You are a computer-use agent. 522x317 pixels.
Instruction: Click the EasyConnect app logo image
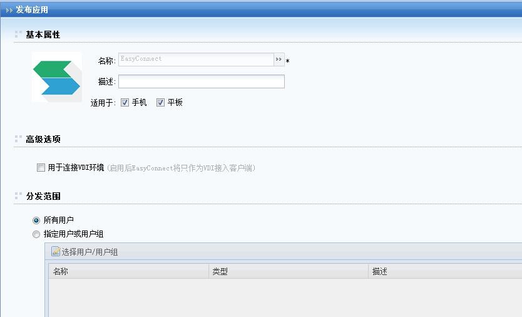[x=56, y=78]
